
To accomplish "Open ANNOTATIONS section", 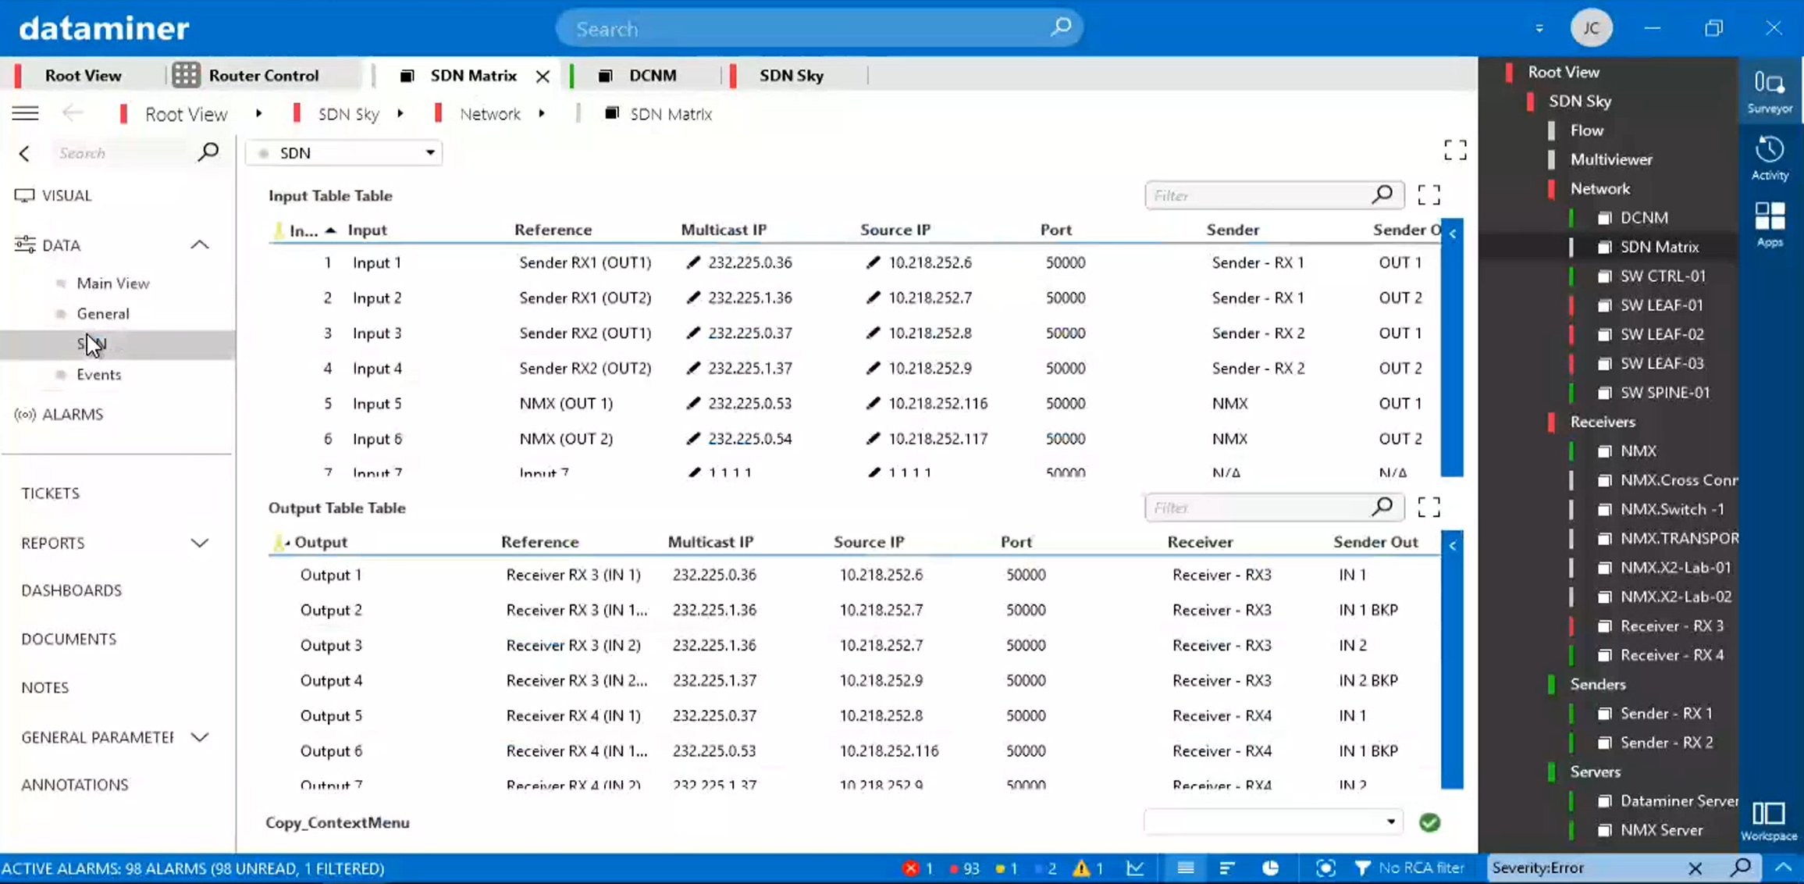I will [x=74, y=785].
